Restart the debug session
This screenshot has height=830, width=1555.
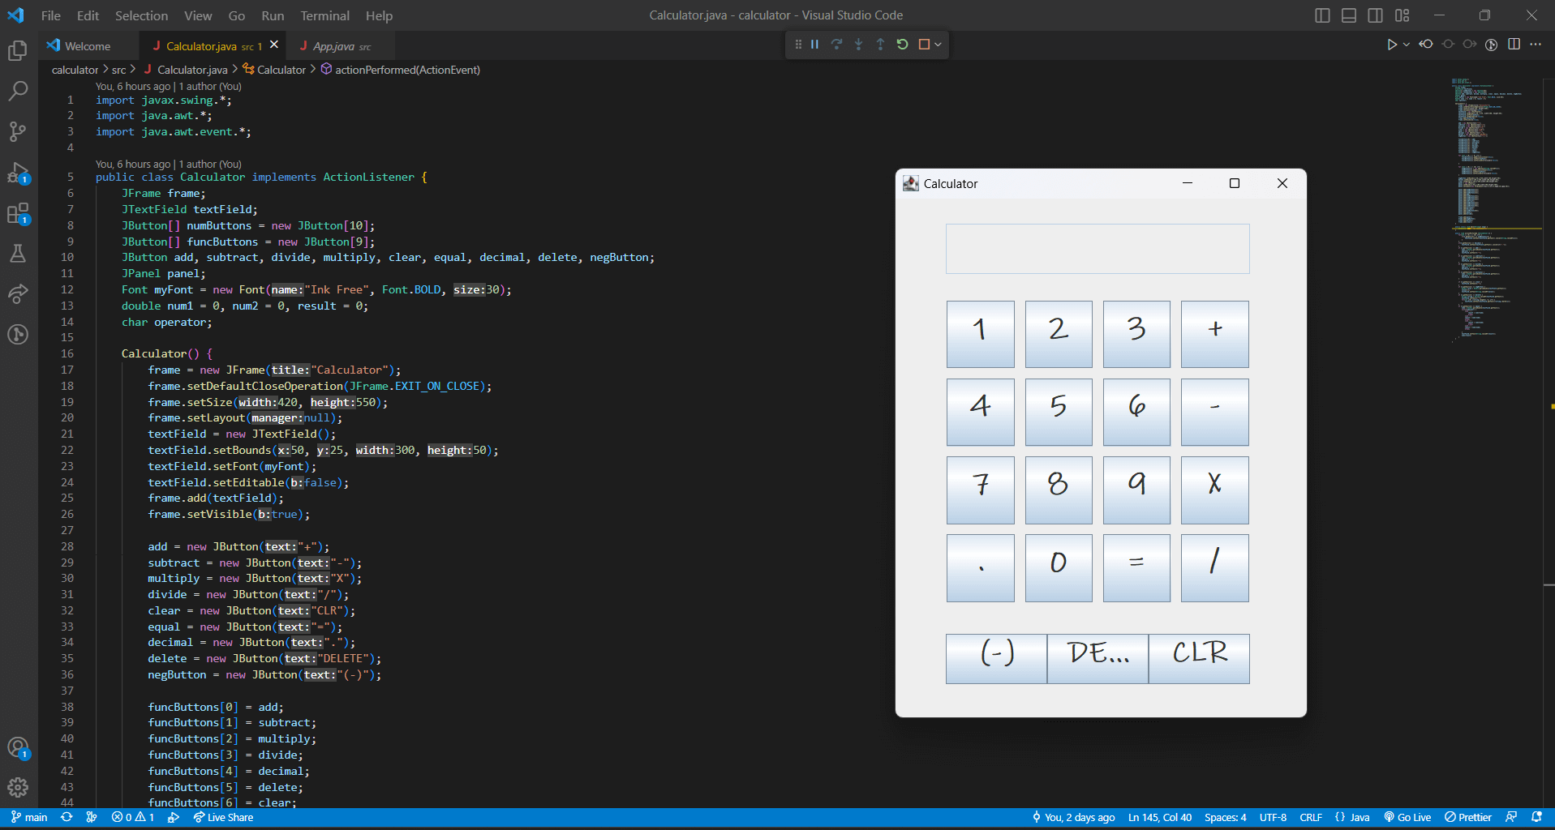[x=902, y=45]
